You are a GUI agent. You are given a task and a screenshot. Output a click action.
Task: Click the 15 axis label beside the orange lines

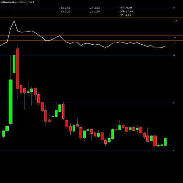[x=175, y=21]
